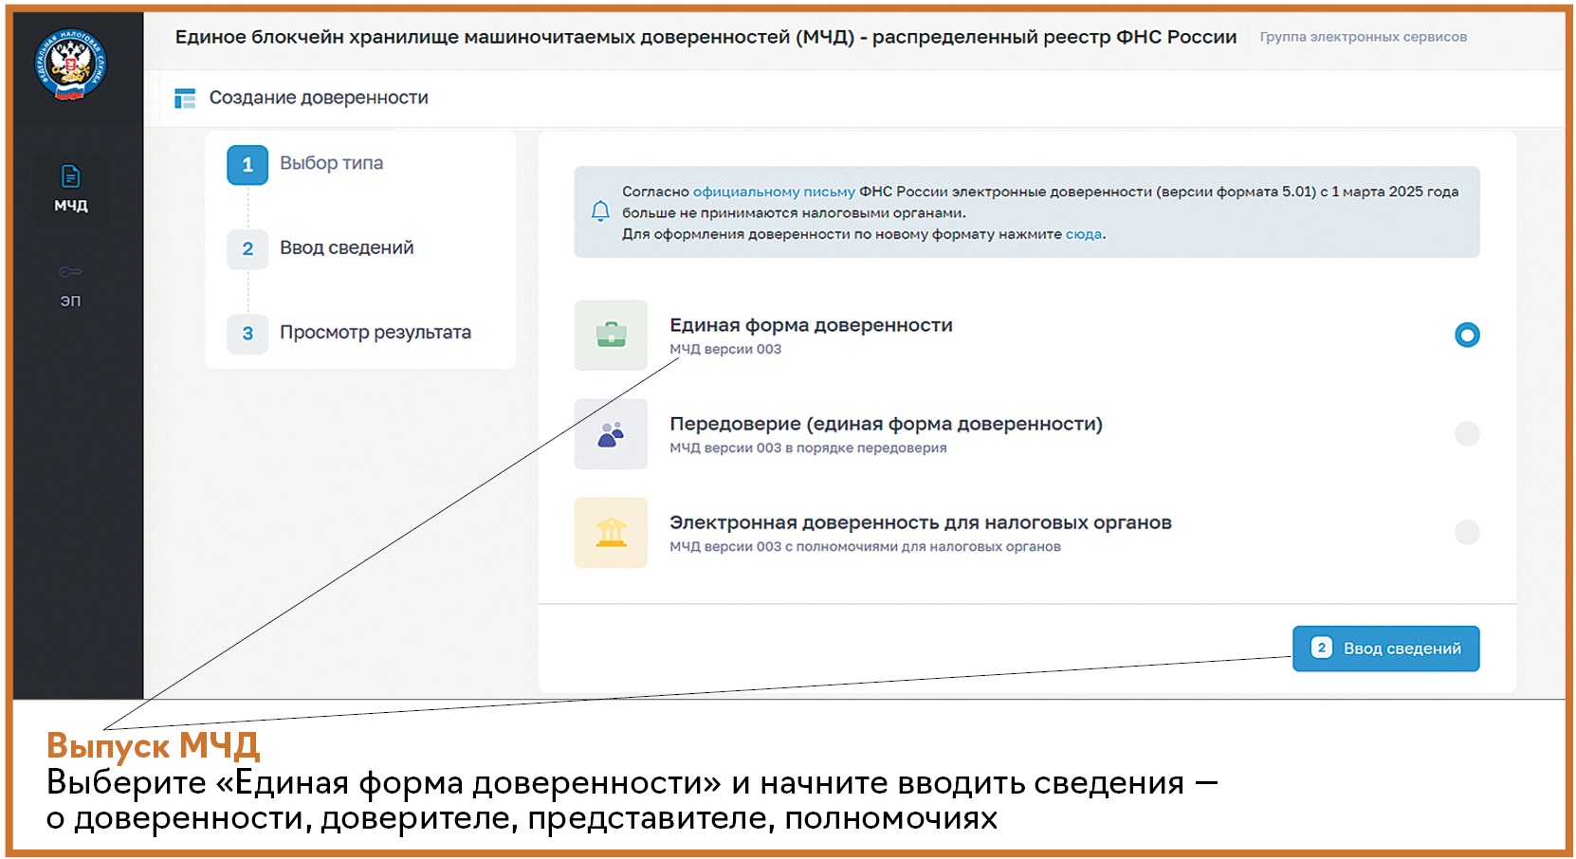Go to step 3 Просмотр результата

pyautogui.click(x=349, y=333)
